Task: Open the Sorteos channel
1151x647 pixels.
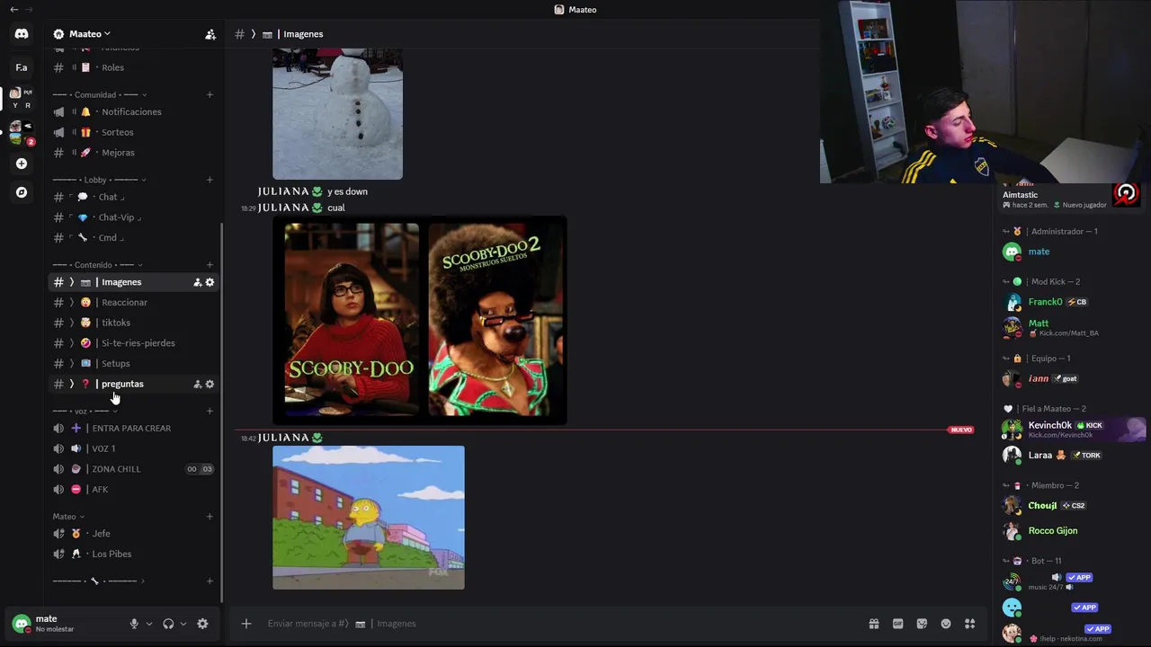Action: pos(134,132)
